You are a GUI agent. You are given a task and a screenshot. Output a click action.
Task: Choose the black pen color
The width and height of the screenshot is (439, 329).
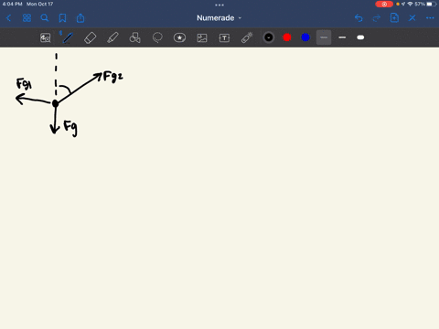pyautogui.click(x=269, y=37)
